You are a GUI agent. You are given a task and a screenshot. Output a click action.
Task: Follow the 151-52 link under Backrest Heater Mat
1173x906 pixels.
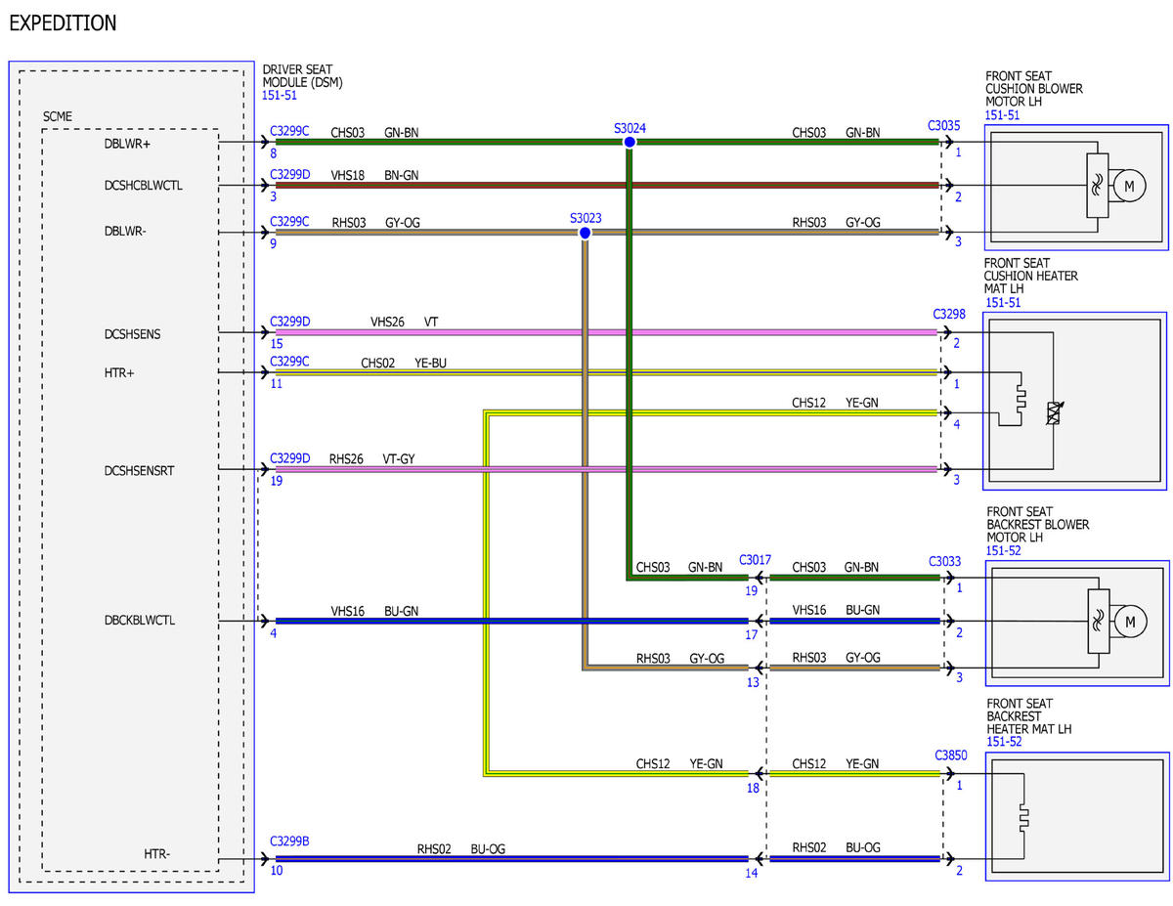1004,742
